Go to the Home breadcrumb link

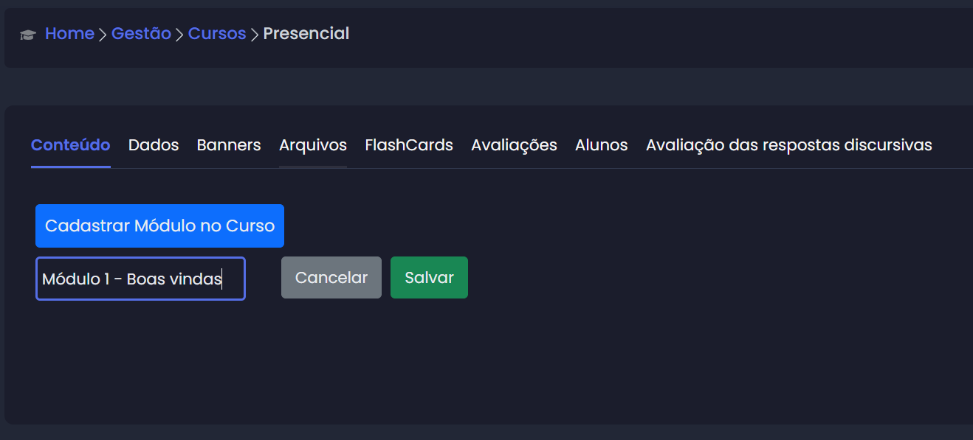[69, 34]
